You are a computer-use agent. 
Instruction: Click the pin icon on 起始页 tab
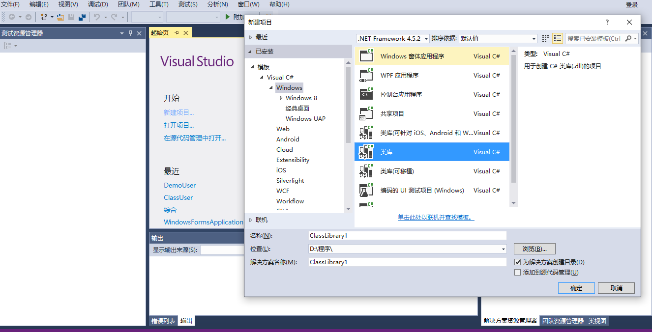[177, 32]
